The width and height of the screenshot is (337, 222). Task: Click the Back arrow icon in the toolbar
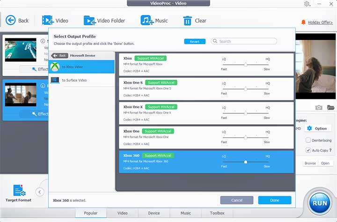point(10,21)
